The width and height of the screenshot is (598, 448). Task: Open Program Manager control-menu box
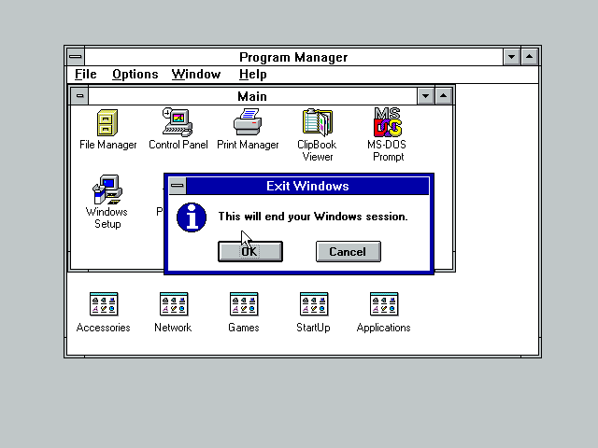coord(76,57)
